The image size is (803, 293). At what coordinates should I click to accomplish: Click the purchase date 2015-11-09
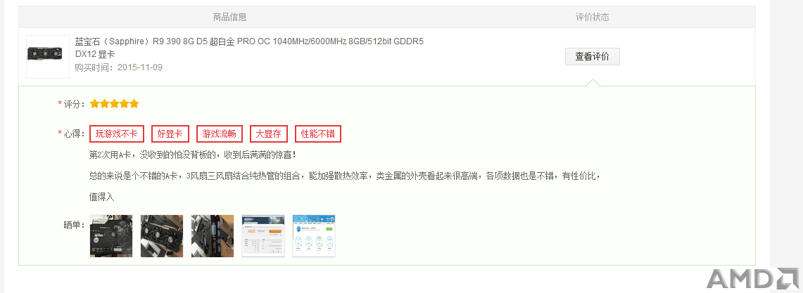(140, 67)
